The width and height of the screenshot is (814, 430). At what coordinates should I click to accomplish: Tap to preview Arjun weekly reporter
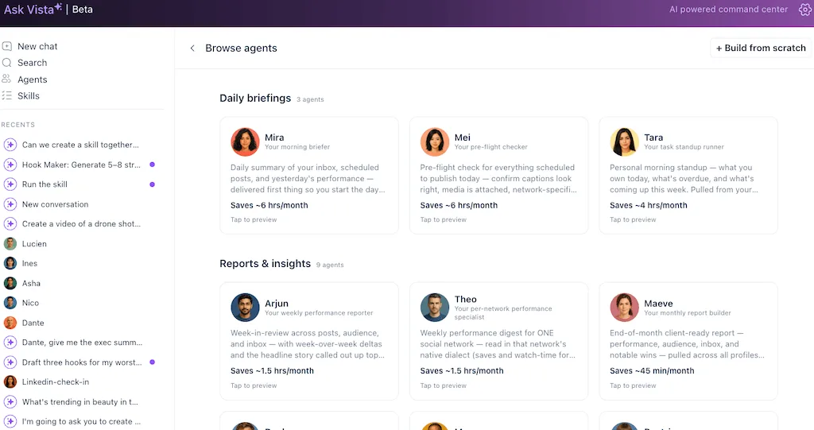(254, 385)
